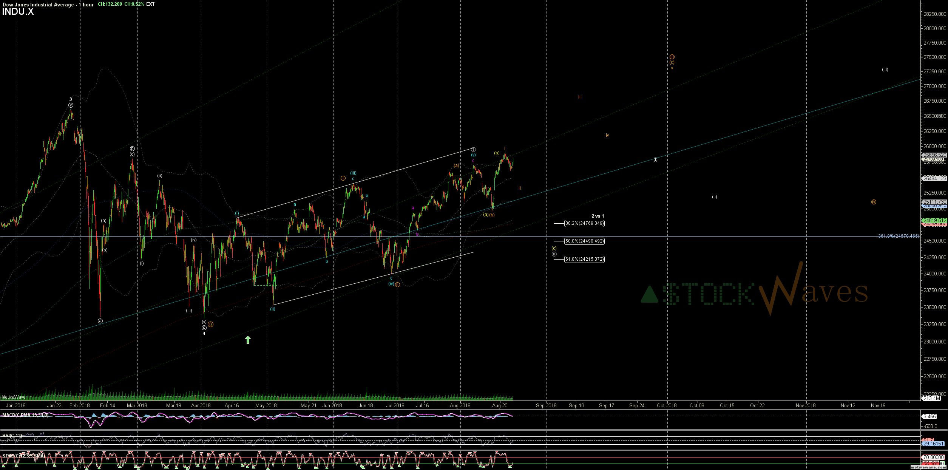Click the 25484.123 price tag on axis

(x=934, y=178)
